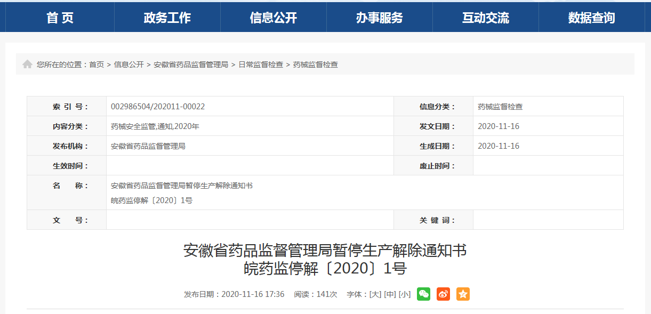Click the 生效时间 label cell
The height and width of the screenshot is (314, 651).
[x=67, y=166]
